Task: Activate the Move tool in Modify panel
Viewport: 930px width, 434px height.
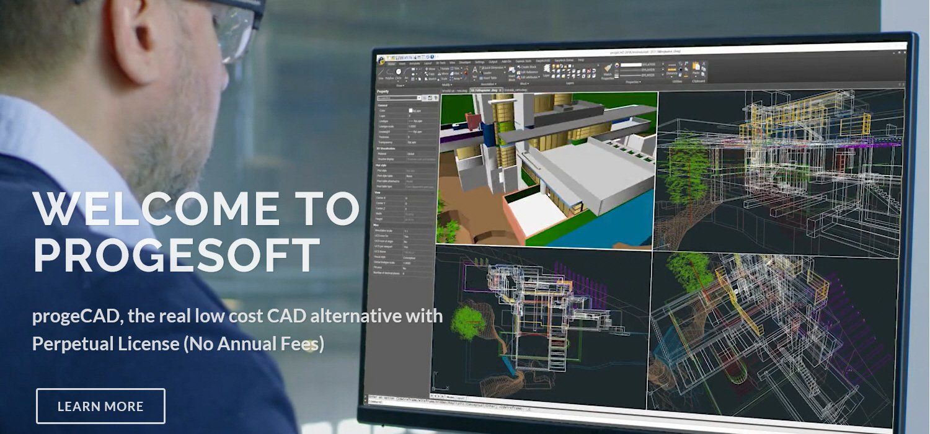Action: [x=428, y=69]
